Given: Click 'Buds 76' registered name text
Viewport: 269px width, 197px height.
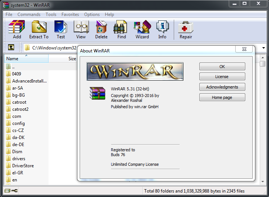Looking at the screenshot, I should coord(118,155).
